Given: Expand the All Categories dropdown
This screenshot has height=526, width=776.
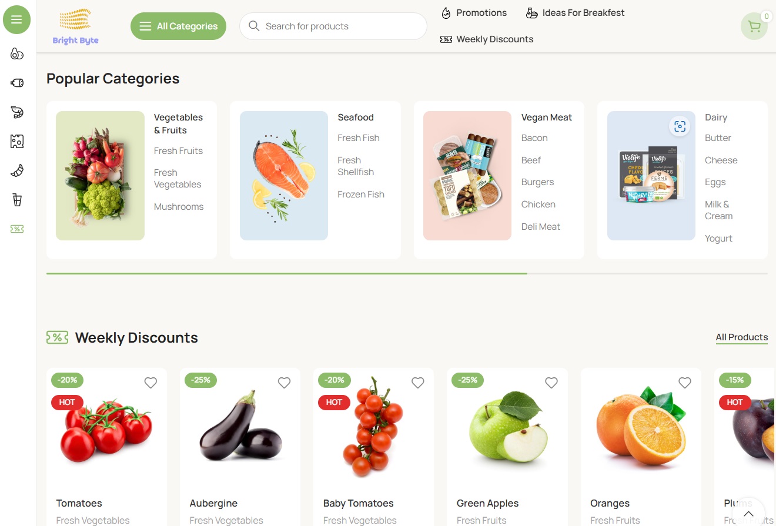Looking at the screenshot, I should [178, 26].
